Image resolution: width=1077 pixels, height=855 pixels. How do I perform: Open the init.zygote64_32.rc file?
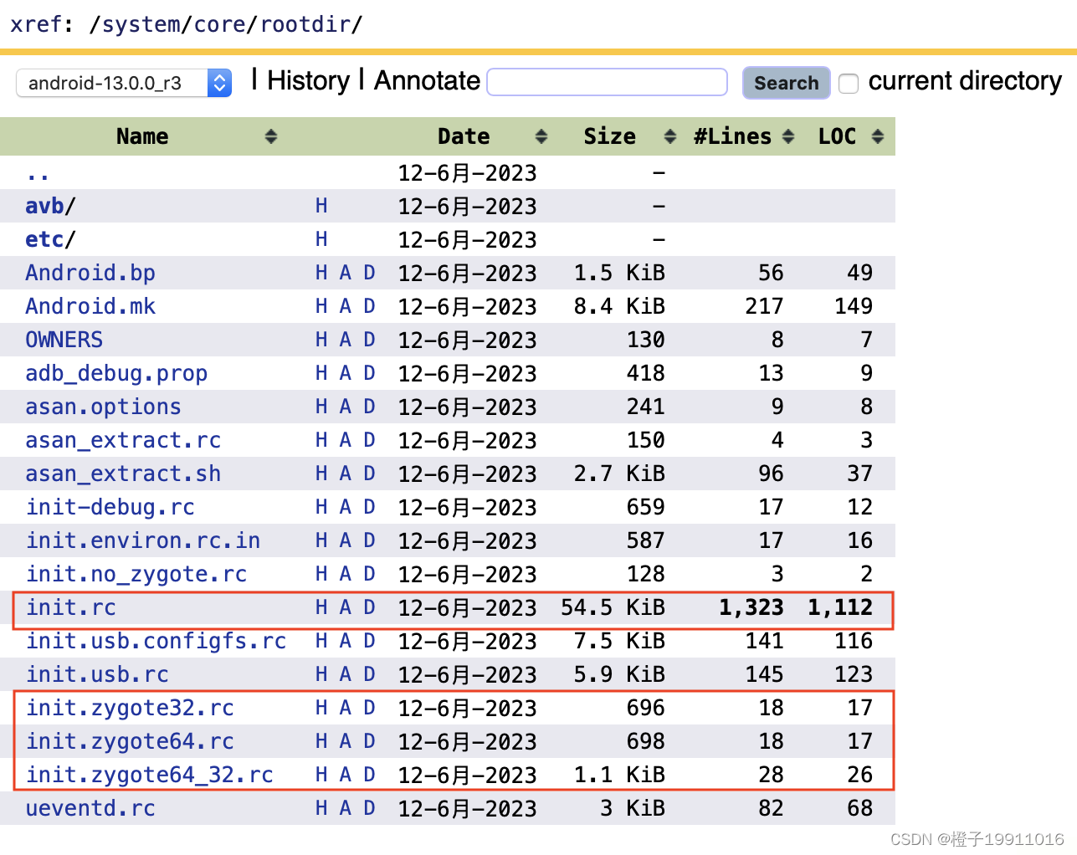click(149, 775)
